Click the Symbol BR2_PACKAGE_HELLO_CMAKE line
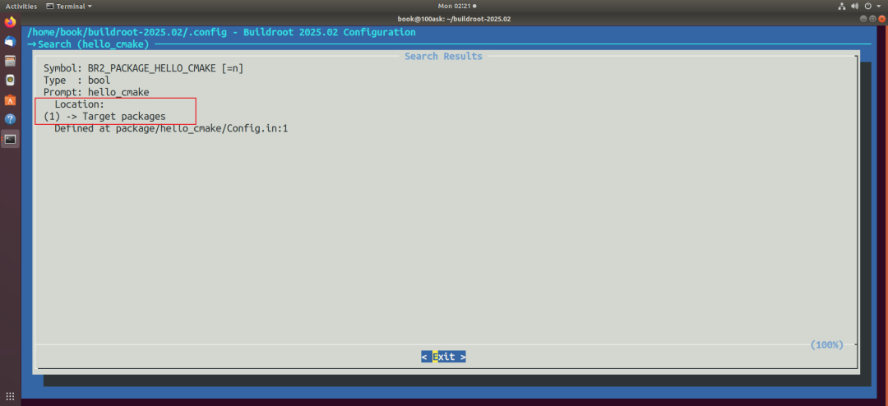The image size is (888, 406). [x=144, y=68]
